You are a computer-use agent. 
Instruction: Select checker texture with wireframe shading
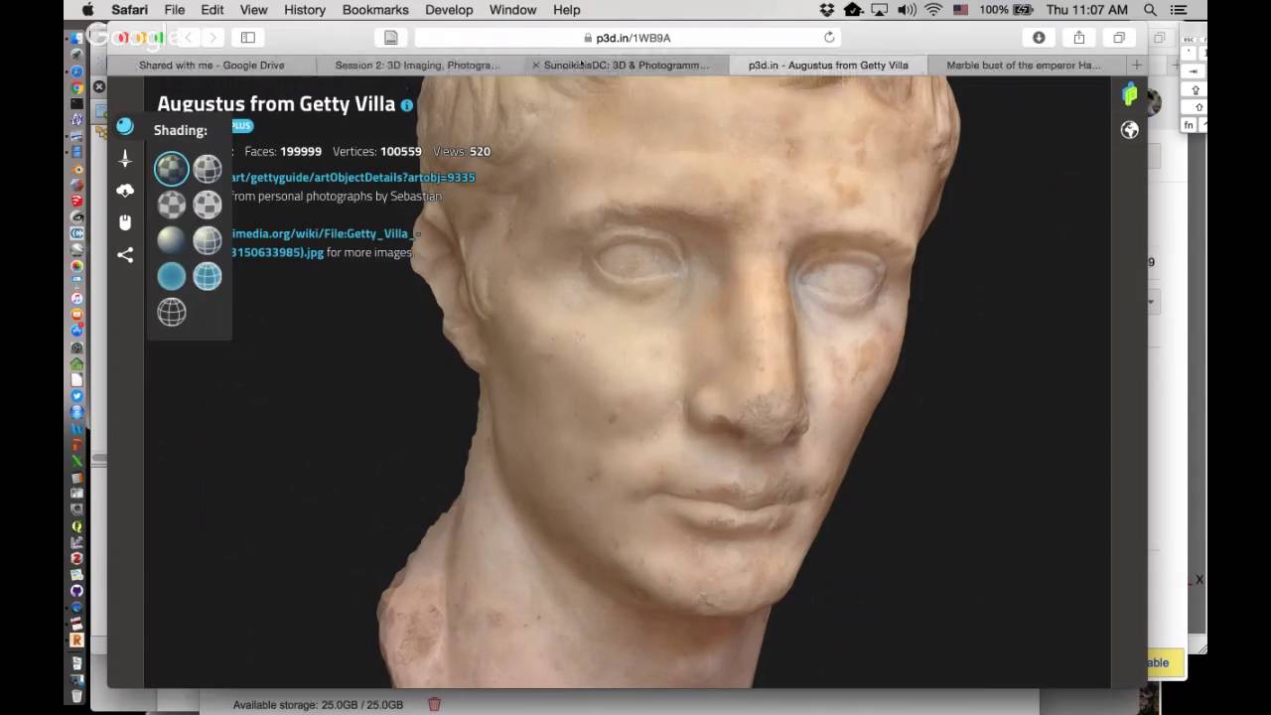tap(208, 205)
